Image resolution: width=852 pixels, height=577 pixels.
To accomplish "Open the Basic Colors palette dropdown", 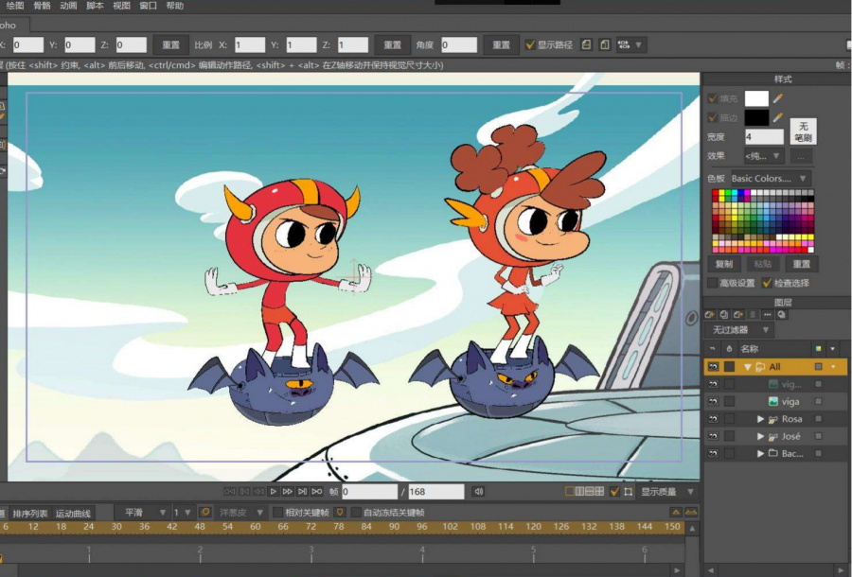I will tap(770, 178).
